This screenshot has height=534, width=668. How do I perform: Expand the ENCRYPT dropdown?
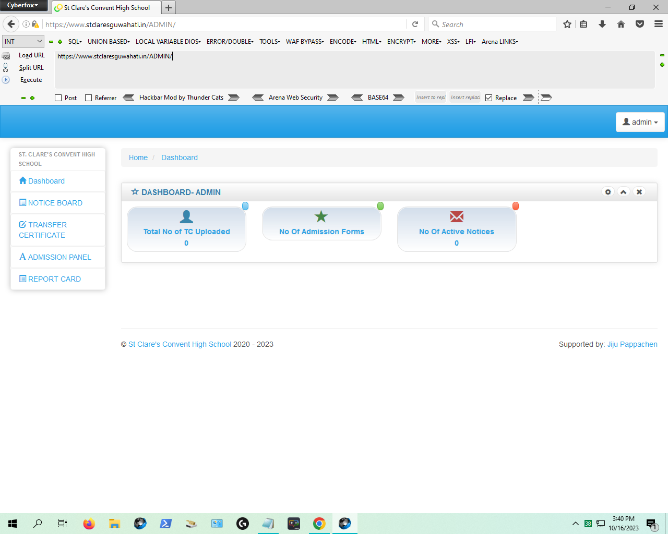coord(401,41)
